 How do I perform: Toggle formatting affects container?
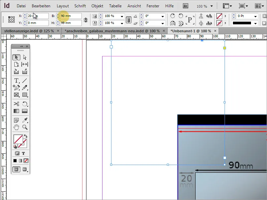click(17, 153)
